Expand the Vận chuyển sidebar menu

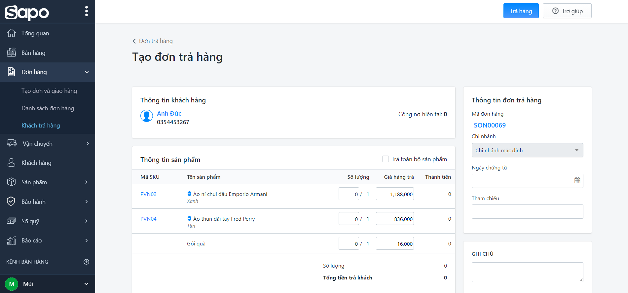(87, 143)
